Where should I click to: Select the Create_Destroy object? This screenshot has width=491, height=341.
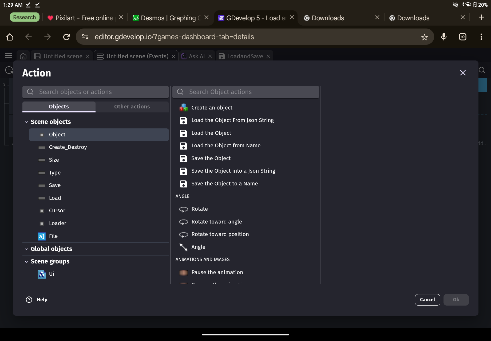click(x=99, y=147)
